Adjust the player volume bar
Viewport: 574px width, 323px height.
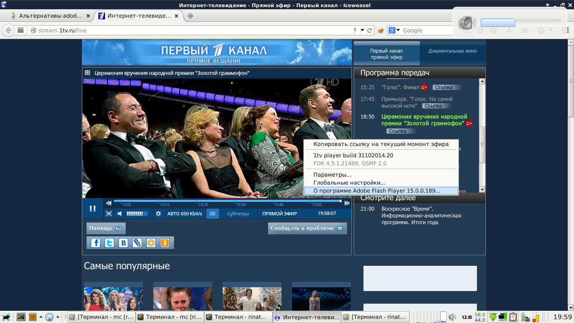(137, 214)
